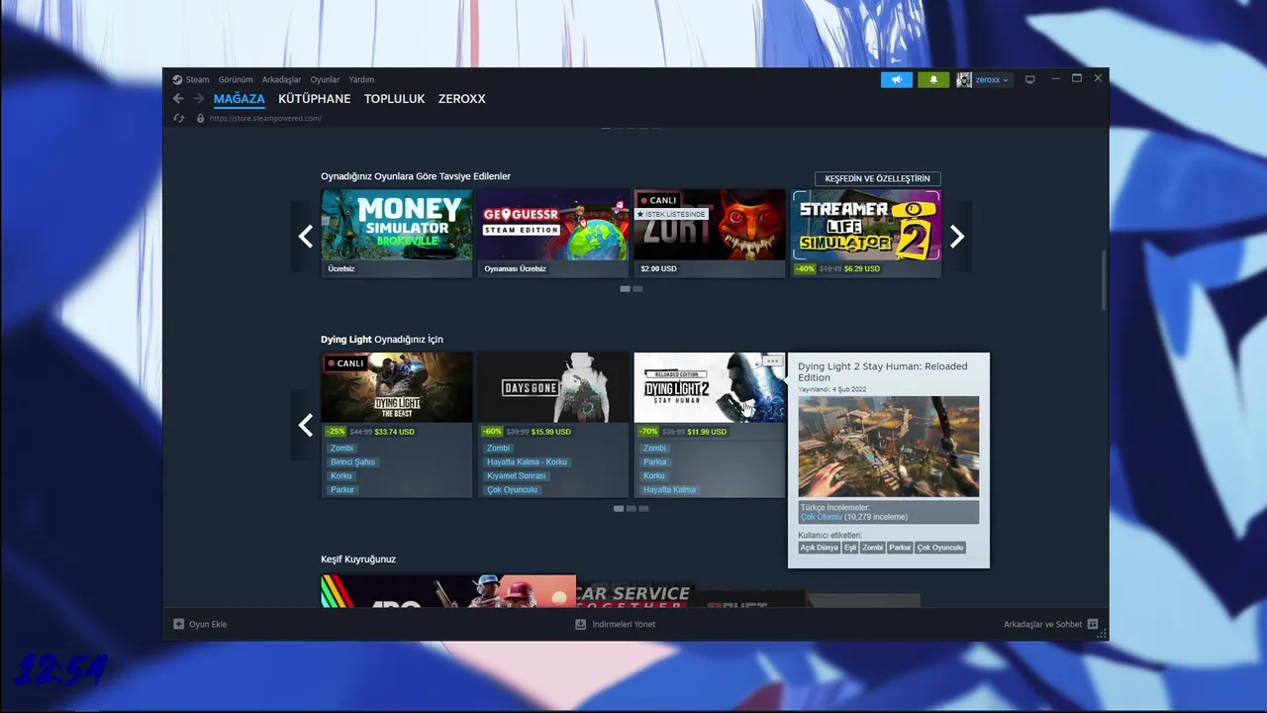Viewport: 1267px width, 713px height.
Task: Go forward with the right navigation arrow
Action: (199, 99)
